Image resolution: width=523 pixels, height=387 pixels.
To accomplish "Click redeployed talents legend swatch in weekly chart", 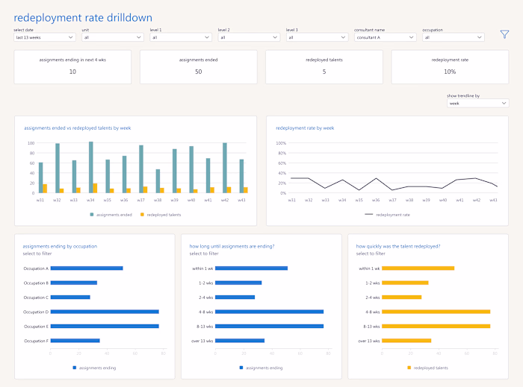I will coord(142,215).
